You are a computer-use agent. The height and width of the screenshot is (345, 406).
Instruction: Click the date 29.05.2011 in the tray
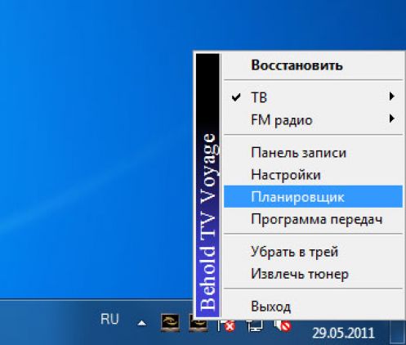(343, 333)
